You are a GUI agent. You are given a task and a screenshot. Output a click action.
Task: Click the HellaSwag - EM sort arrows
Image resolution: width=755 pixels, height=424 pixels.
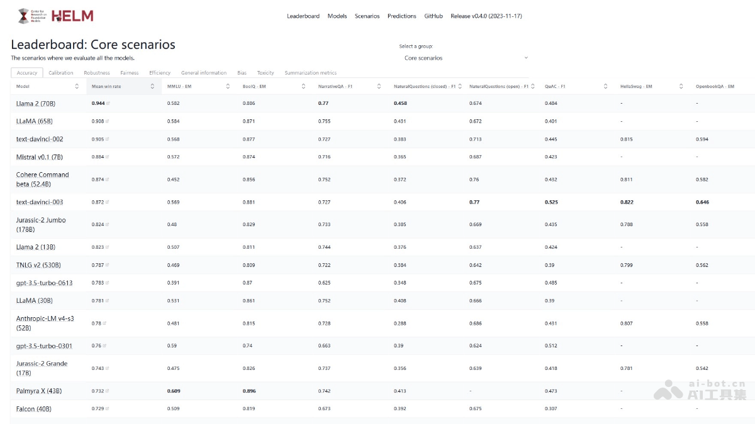click(681, 86)
